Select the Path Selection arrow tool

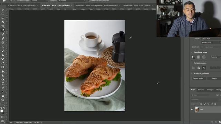(3, 92)
